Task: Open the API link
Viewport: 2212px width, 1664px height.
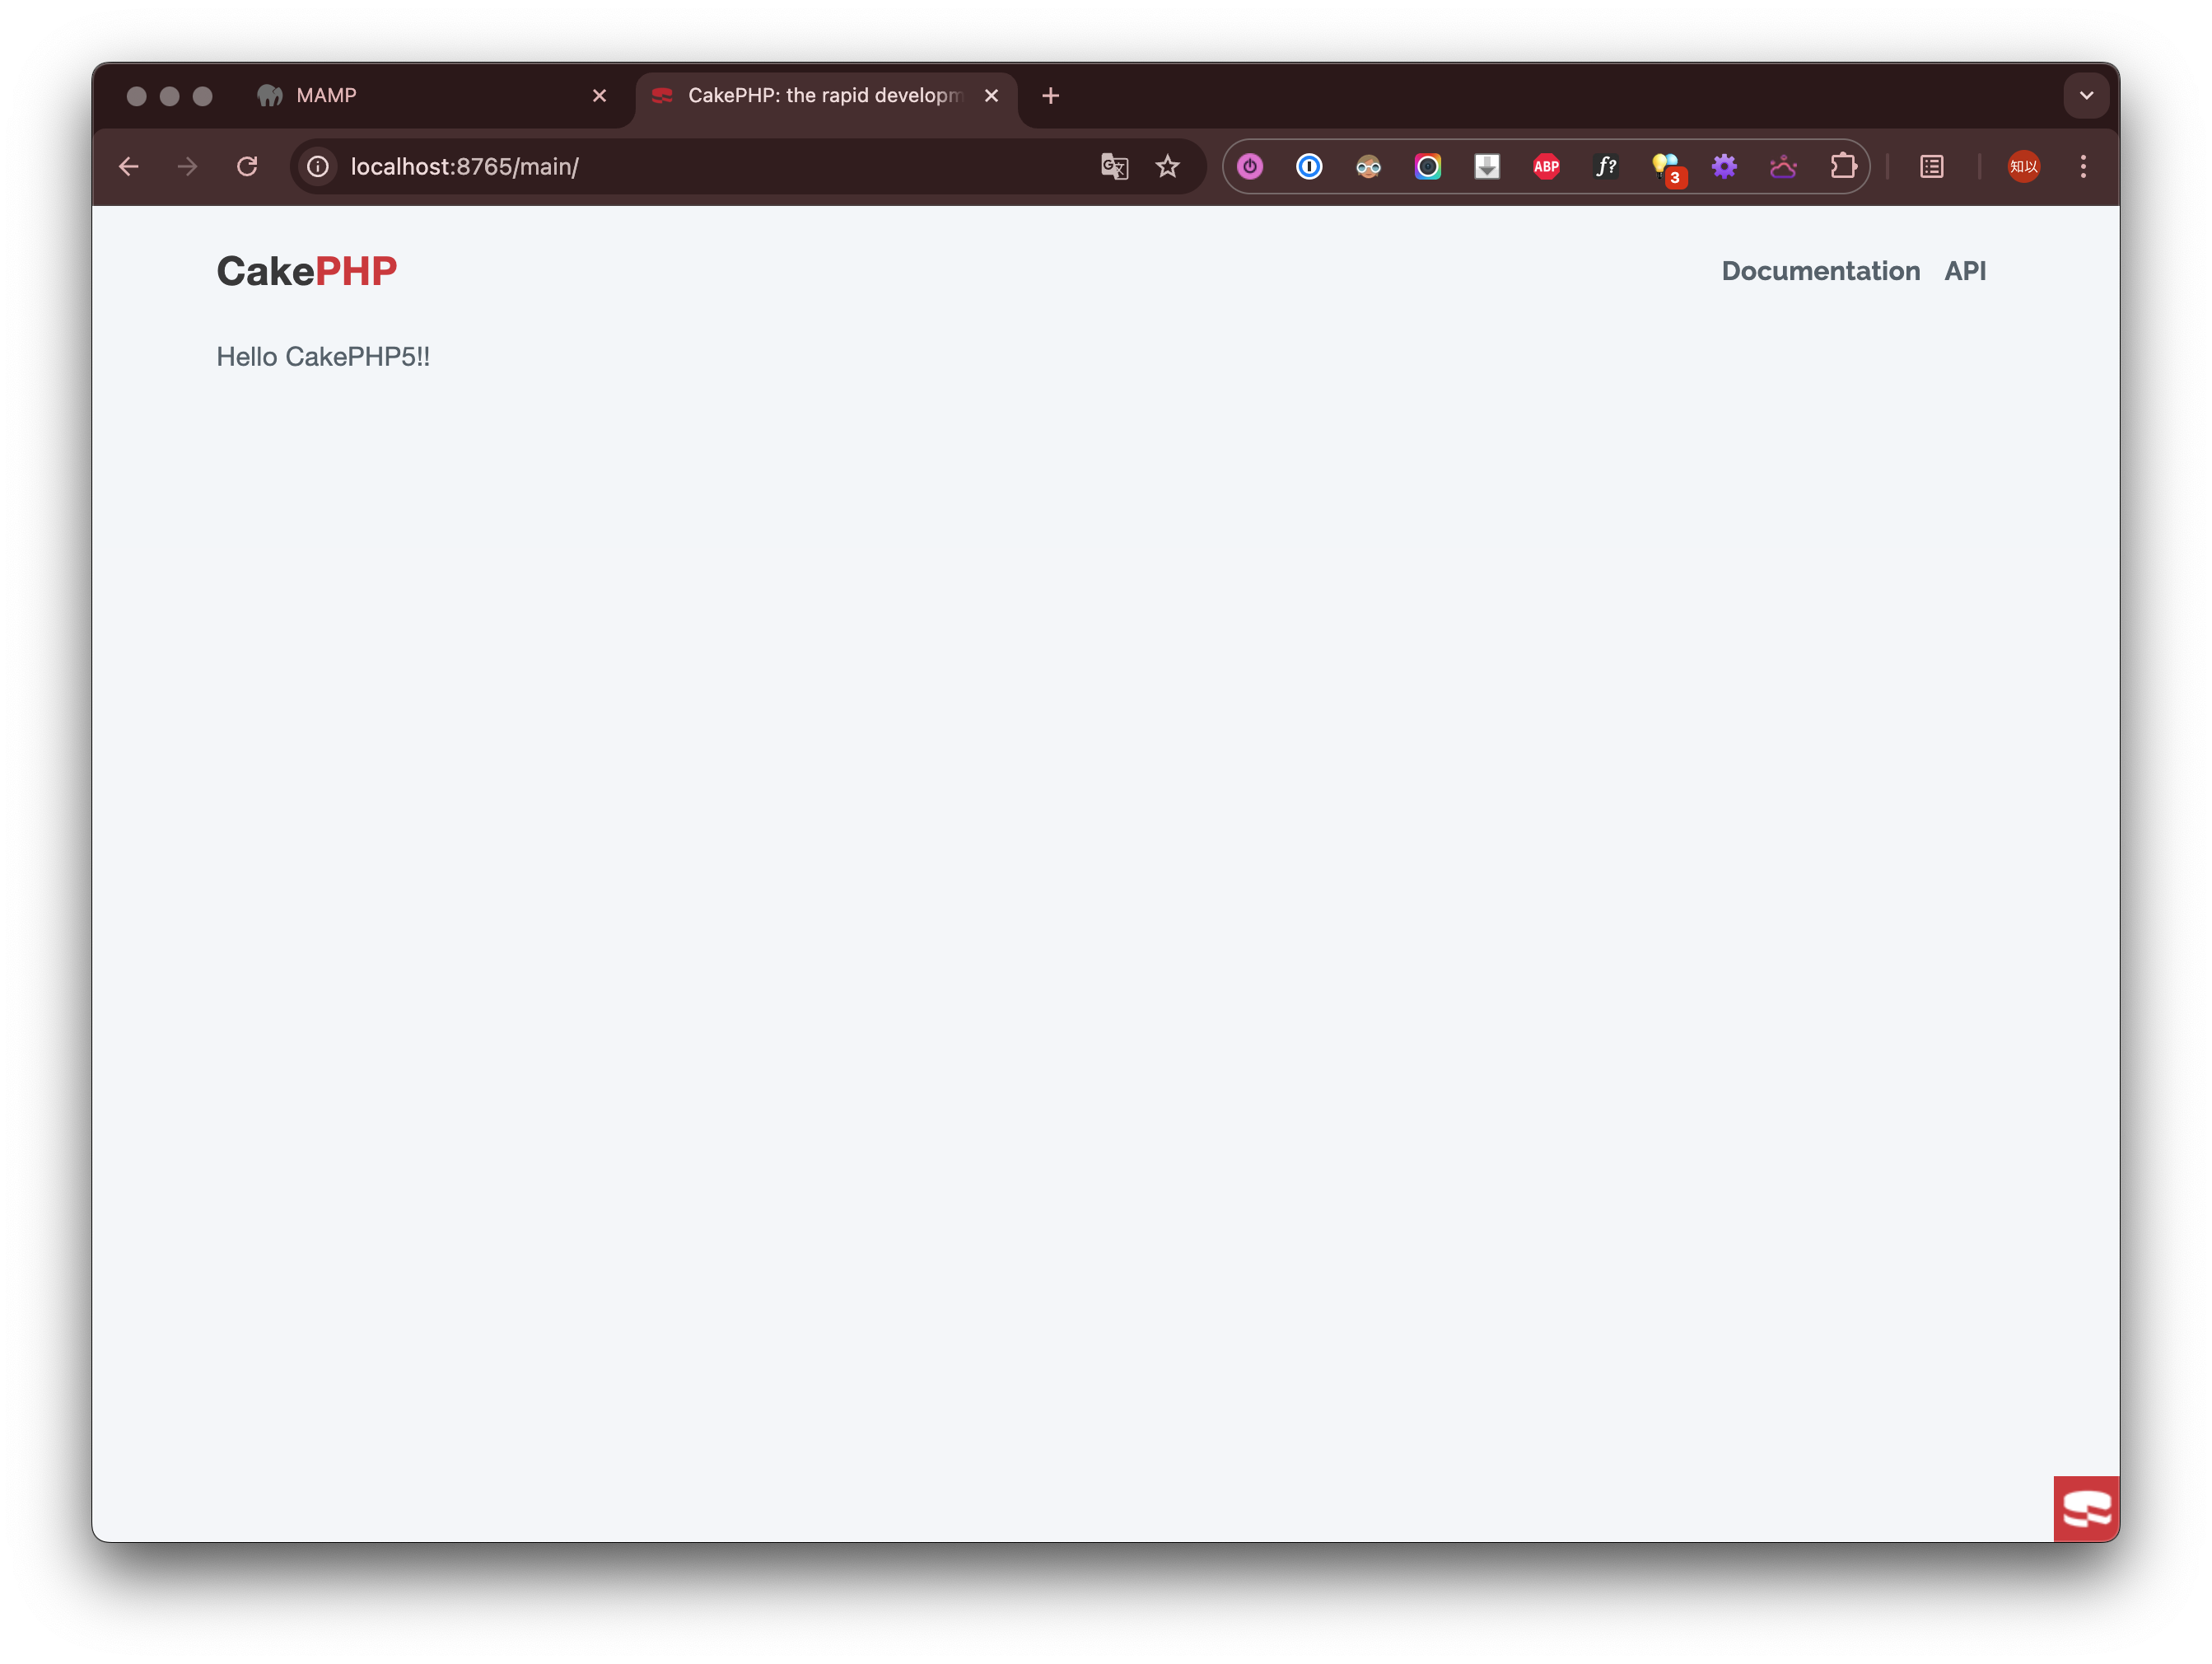Action: pos(1965,271)
